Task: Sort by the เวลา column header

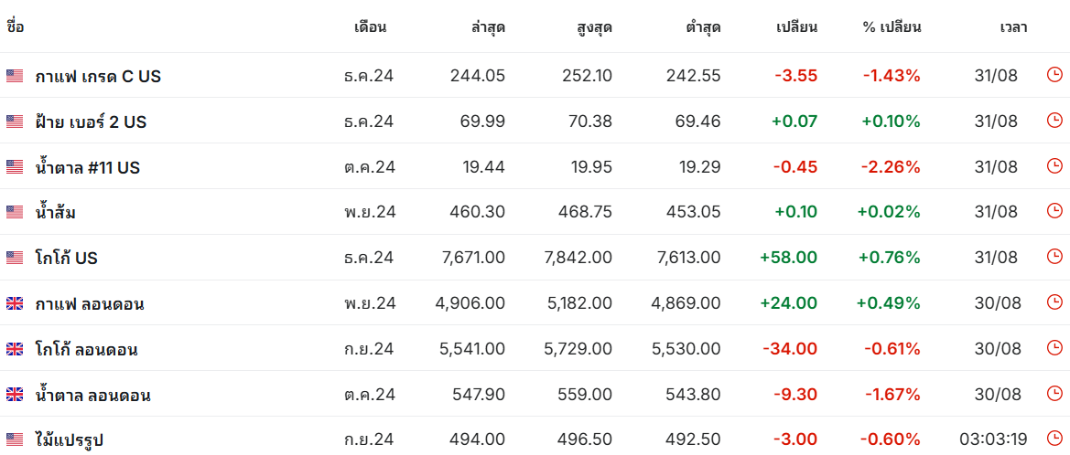Action: pyautogui.click(x=1013, y=28)
